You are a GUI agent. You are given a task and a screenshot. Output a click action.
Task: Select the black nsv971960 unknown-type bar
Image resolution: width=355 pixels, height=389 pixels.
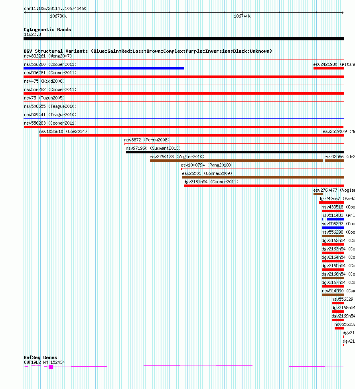coord(235,152)
